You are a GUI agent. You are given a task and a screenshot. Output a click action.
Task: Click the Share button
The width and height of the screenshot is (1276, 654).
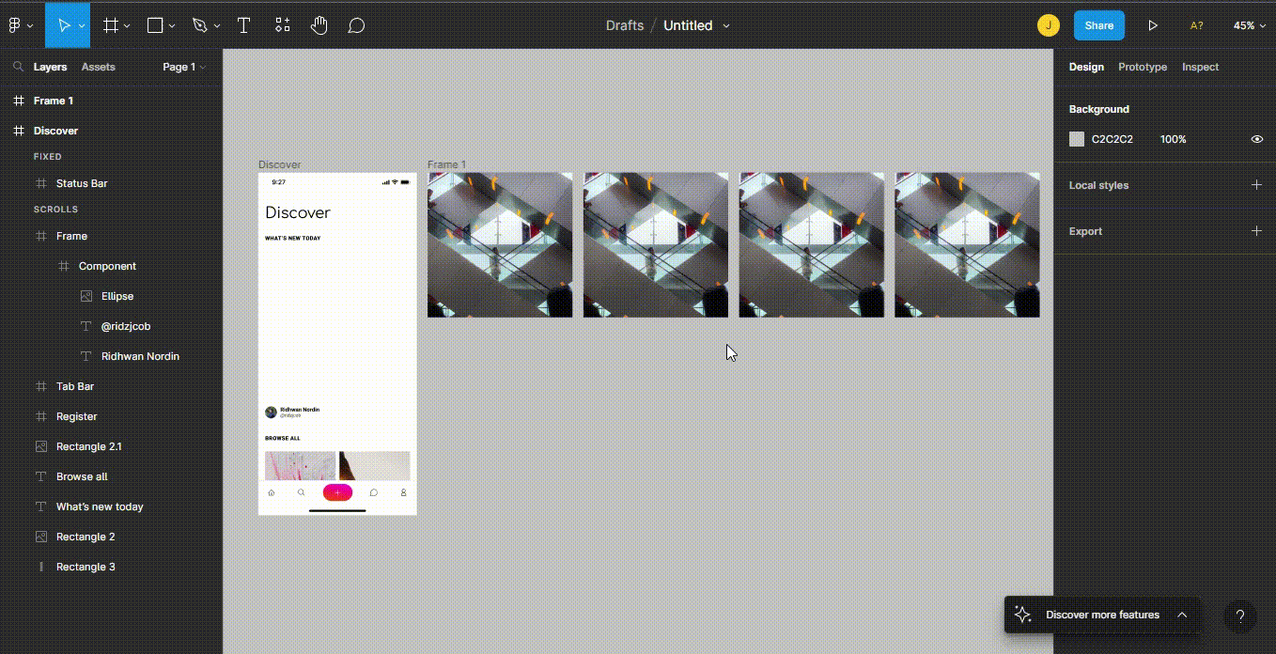click(x=1099, y=25)
